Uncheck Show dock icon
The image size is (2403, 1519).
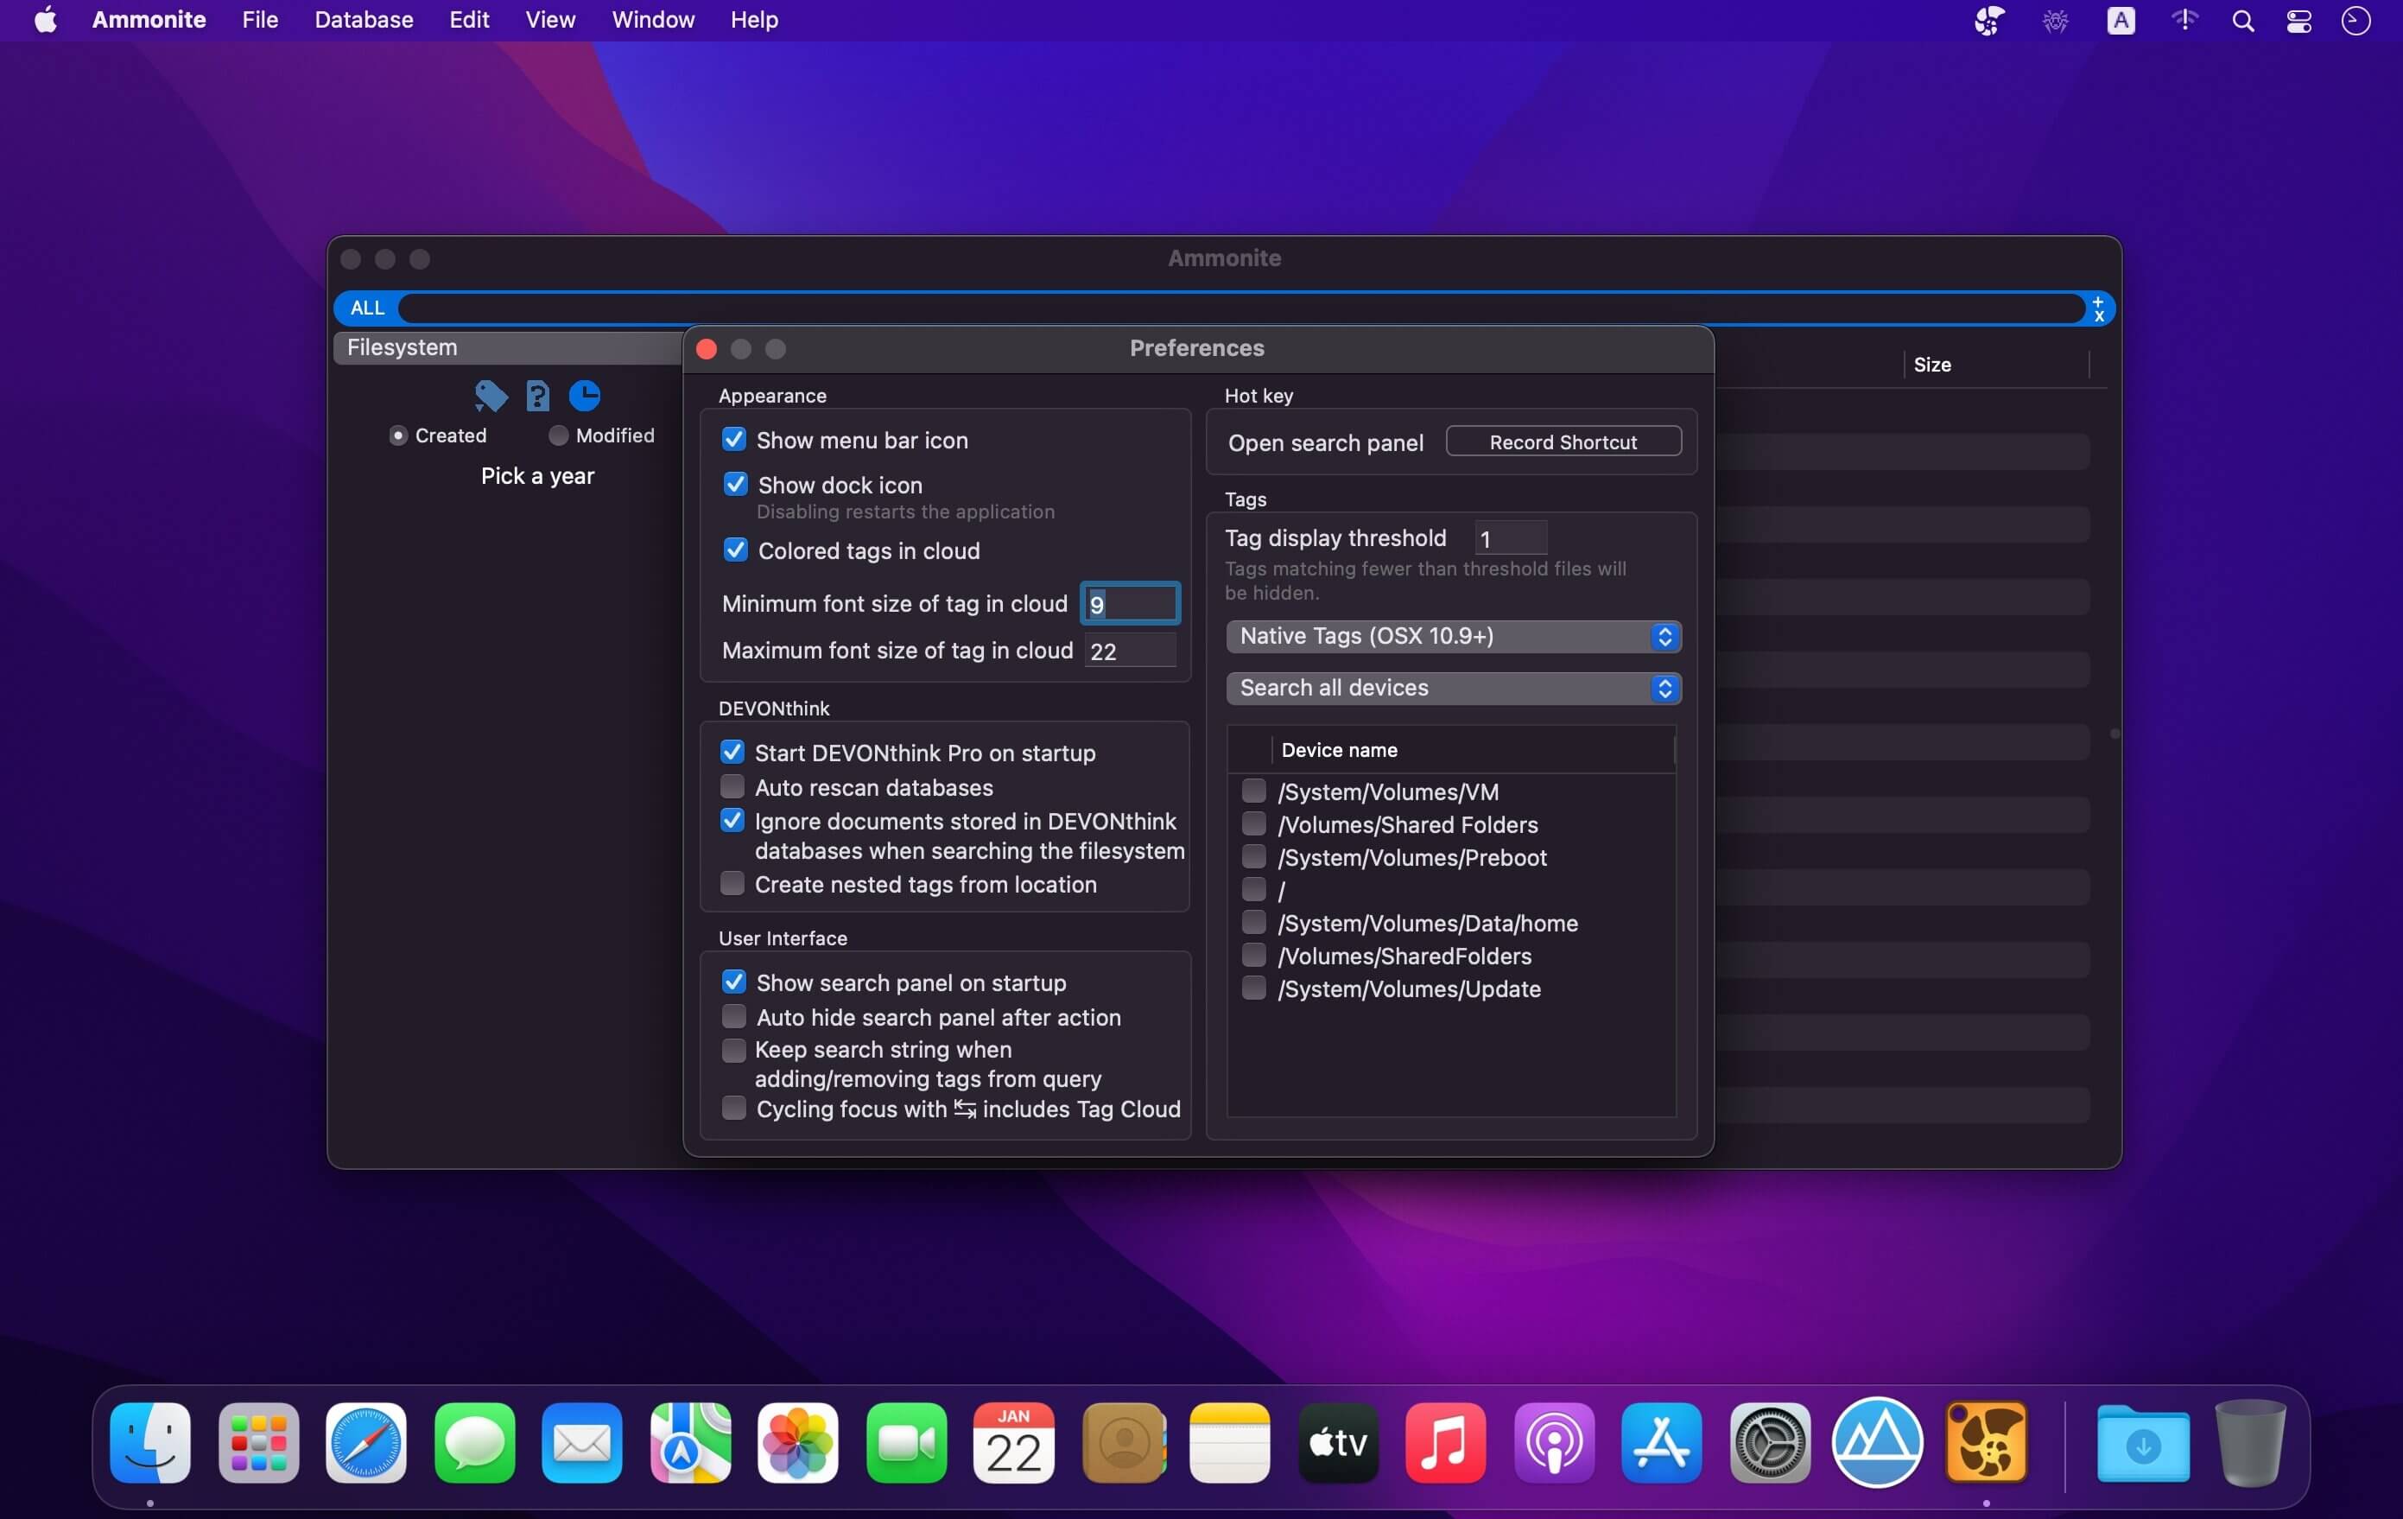[x=735, y=484]
